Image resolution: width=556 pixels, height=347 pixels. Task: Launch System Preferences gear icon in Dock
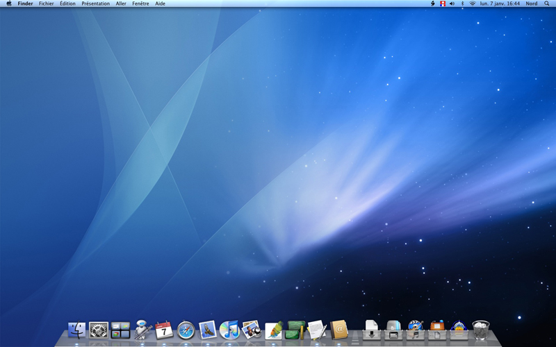[99, 330]
